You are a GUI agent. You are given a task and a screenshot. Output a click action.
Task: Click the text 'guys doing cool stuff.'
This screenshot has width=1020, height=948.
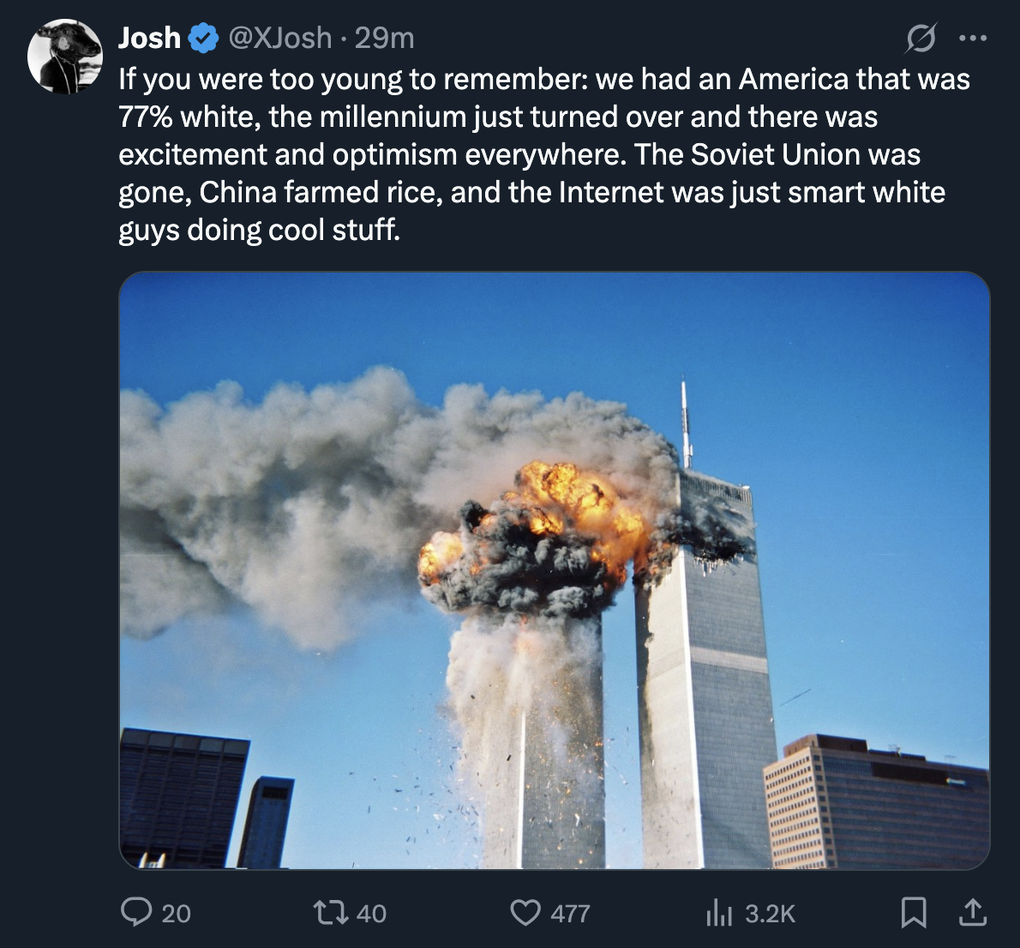[259, 230]
